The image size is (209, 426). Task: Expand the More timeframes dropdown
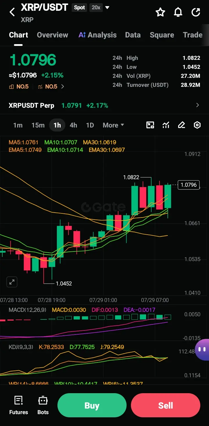coord(113,125)
